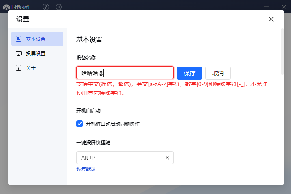This screenshot has width=291, height=194.
Task: Clear the Alt+P shortcut with the X icon
Action: [167, 158]
